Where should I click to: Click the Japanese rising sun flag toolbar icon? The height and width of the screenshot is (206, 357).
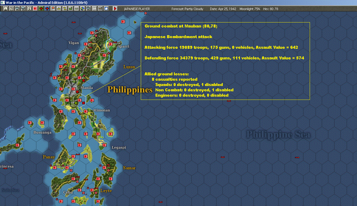(35, 9)
